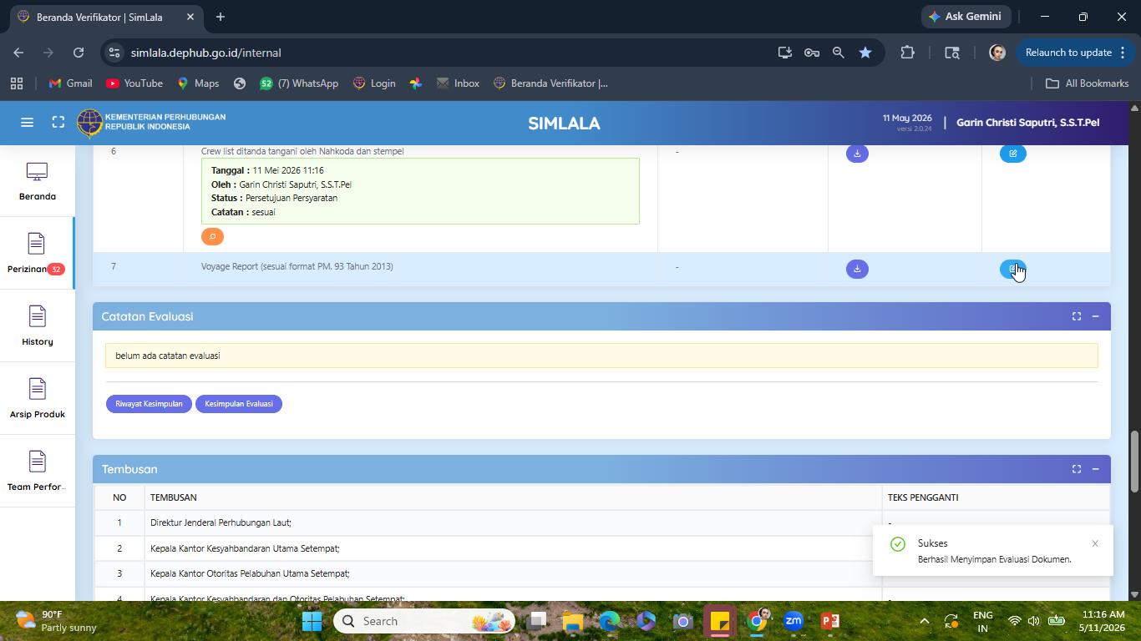Image resolution: width=1141 pixels, height=641 pixels.
Task: Open Ask Gemini
Action: coord(966,17)
